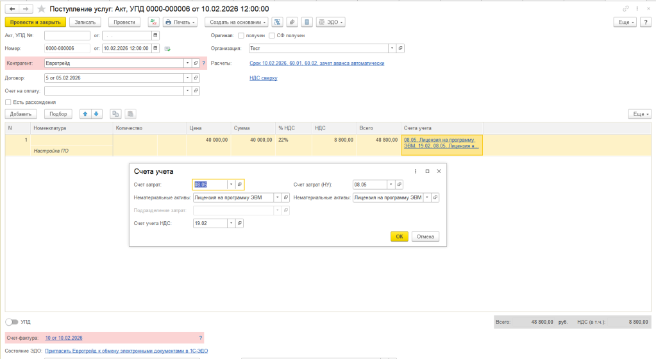Click question mark in the Счет-фактура row
This screenshot has height=359, width=656.
(201, 338)
